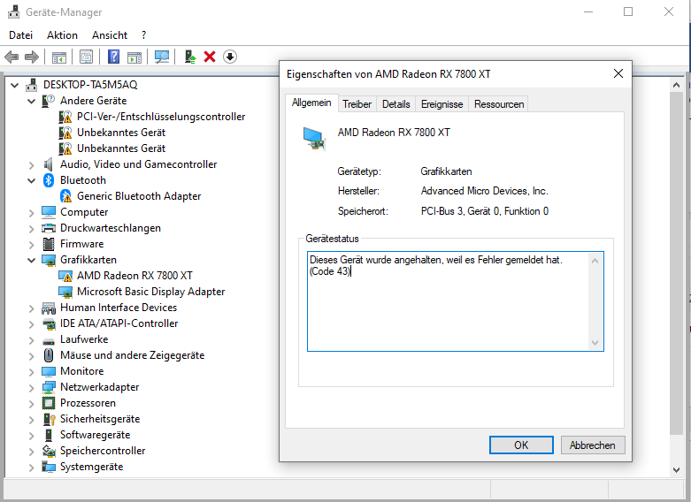Expand the IDE ATA/ATAPI-Controller category
The height and width of the screenshot is (502, 691).
click(31, 324)
